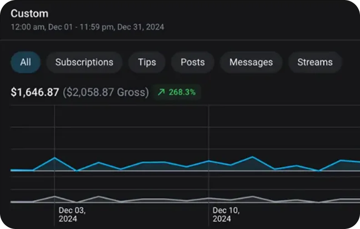Click the green upward trend arrow icon
This screenshot has height=229, width=360.
(x=161, y=92)
